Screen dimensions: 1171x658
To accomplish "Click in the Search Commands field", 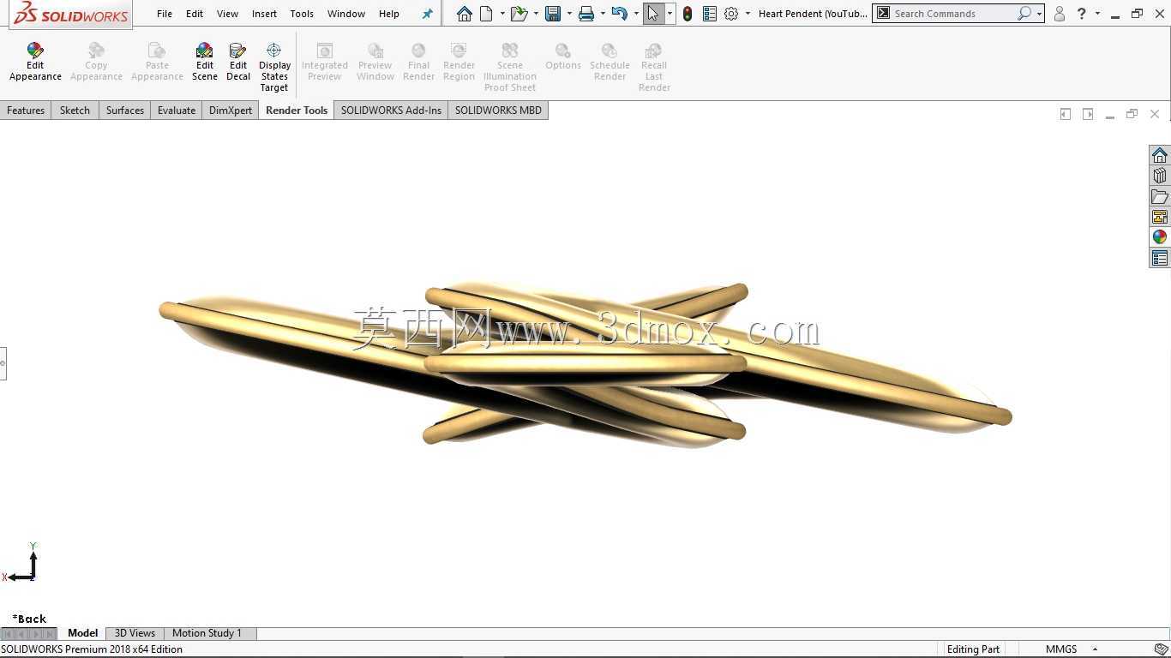I will click(x=952, y=14).
